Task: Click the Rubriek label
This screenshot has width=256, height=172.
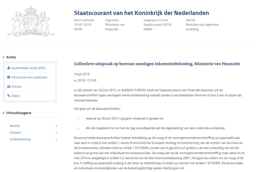Action: click(x=190, y=20)
